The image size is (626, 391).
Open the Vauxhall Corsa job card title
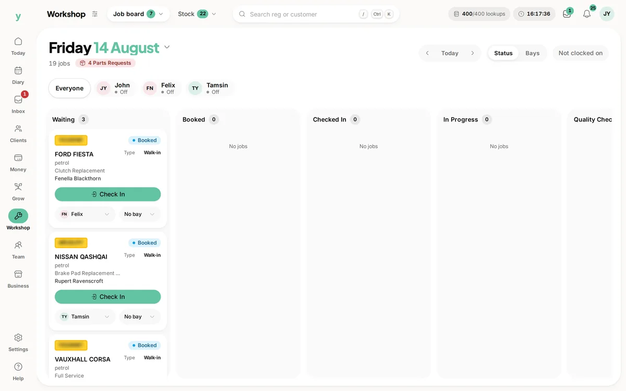(x=82, y=360)
